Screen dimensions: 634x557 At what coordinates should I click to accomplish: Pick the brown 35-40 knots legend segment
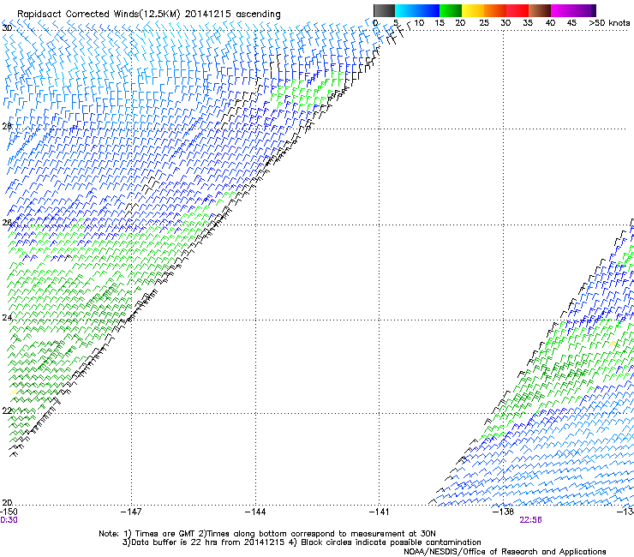540,10
